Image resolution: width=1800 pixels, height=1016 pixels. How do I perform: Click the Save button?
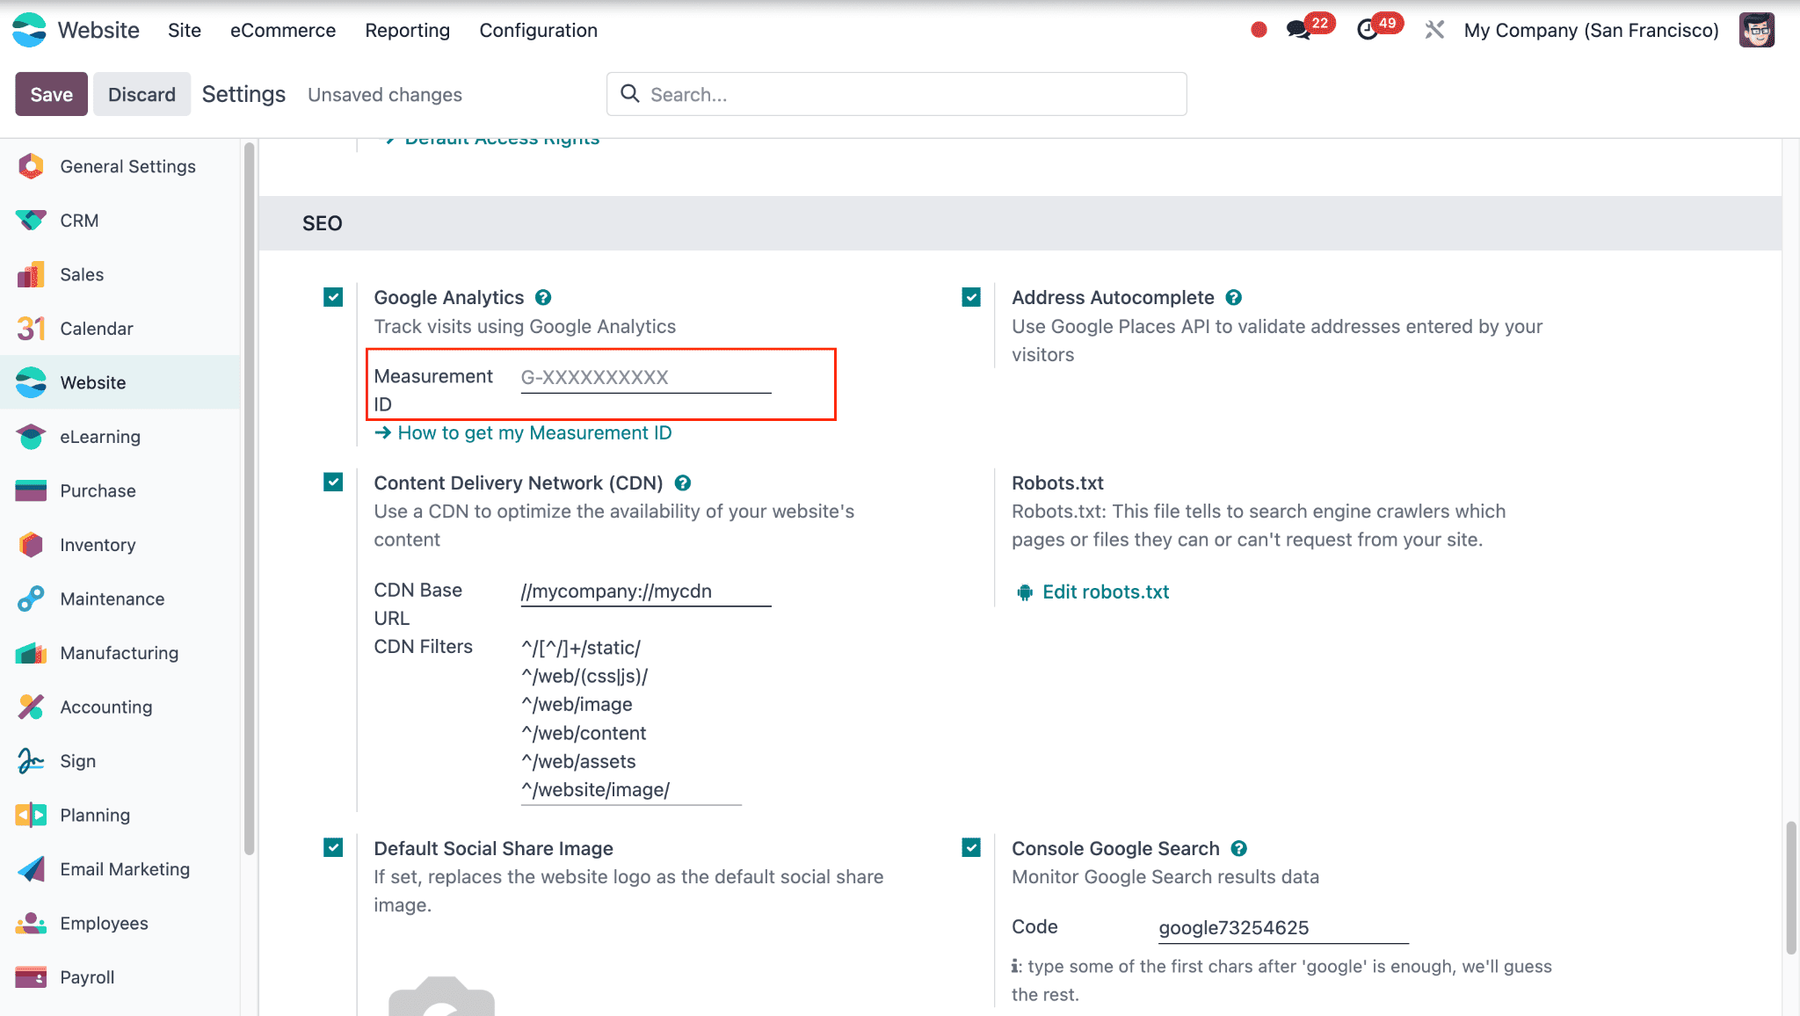coord(51,94)
